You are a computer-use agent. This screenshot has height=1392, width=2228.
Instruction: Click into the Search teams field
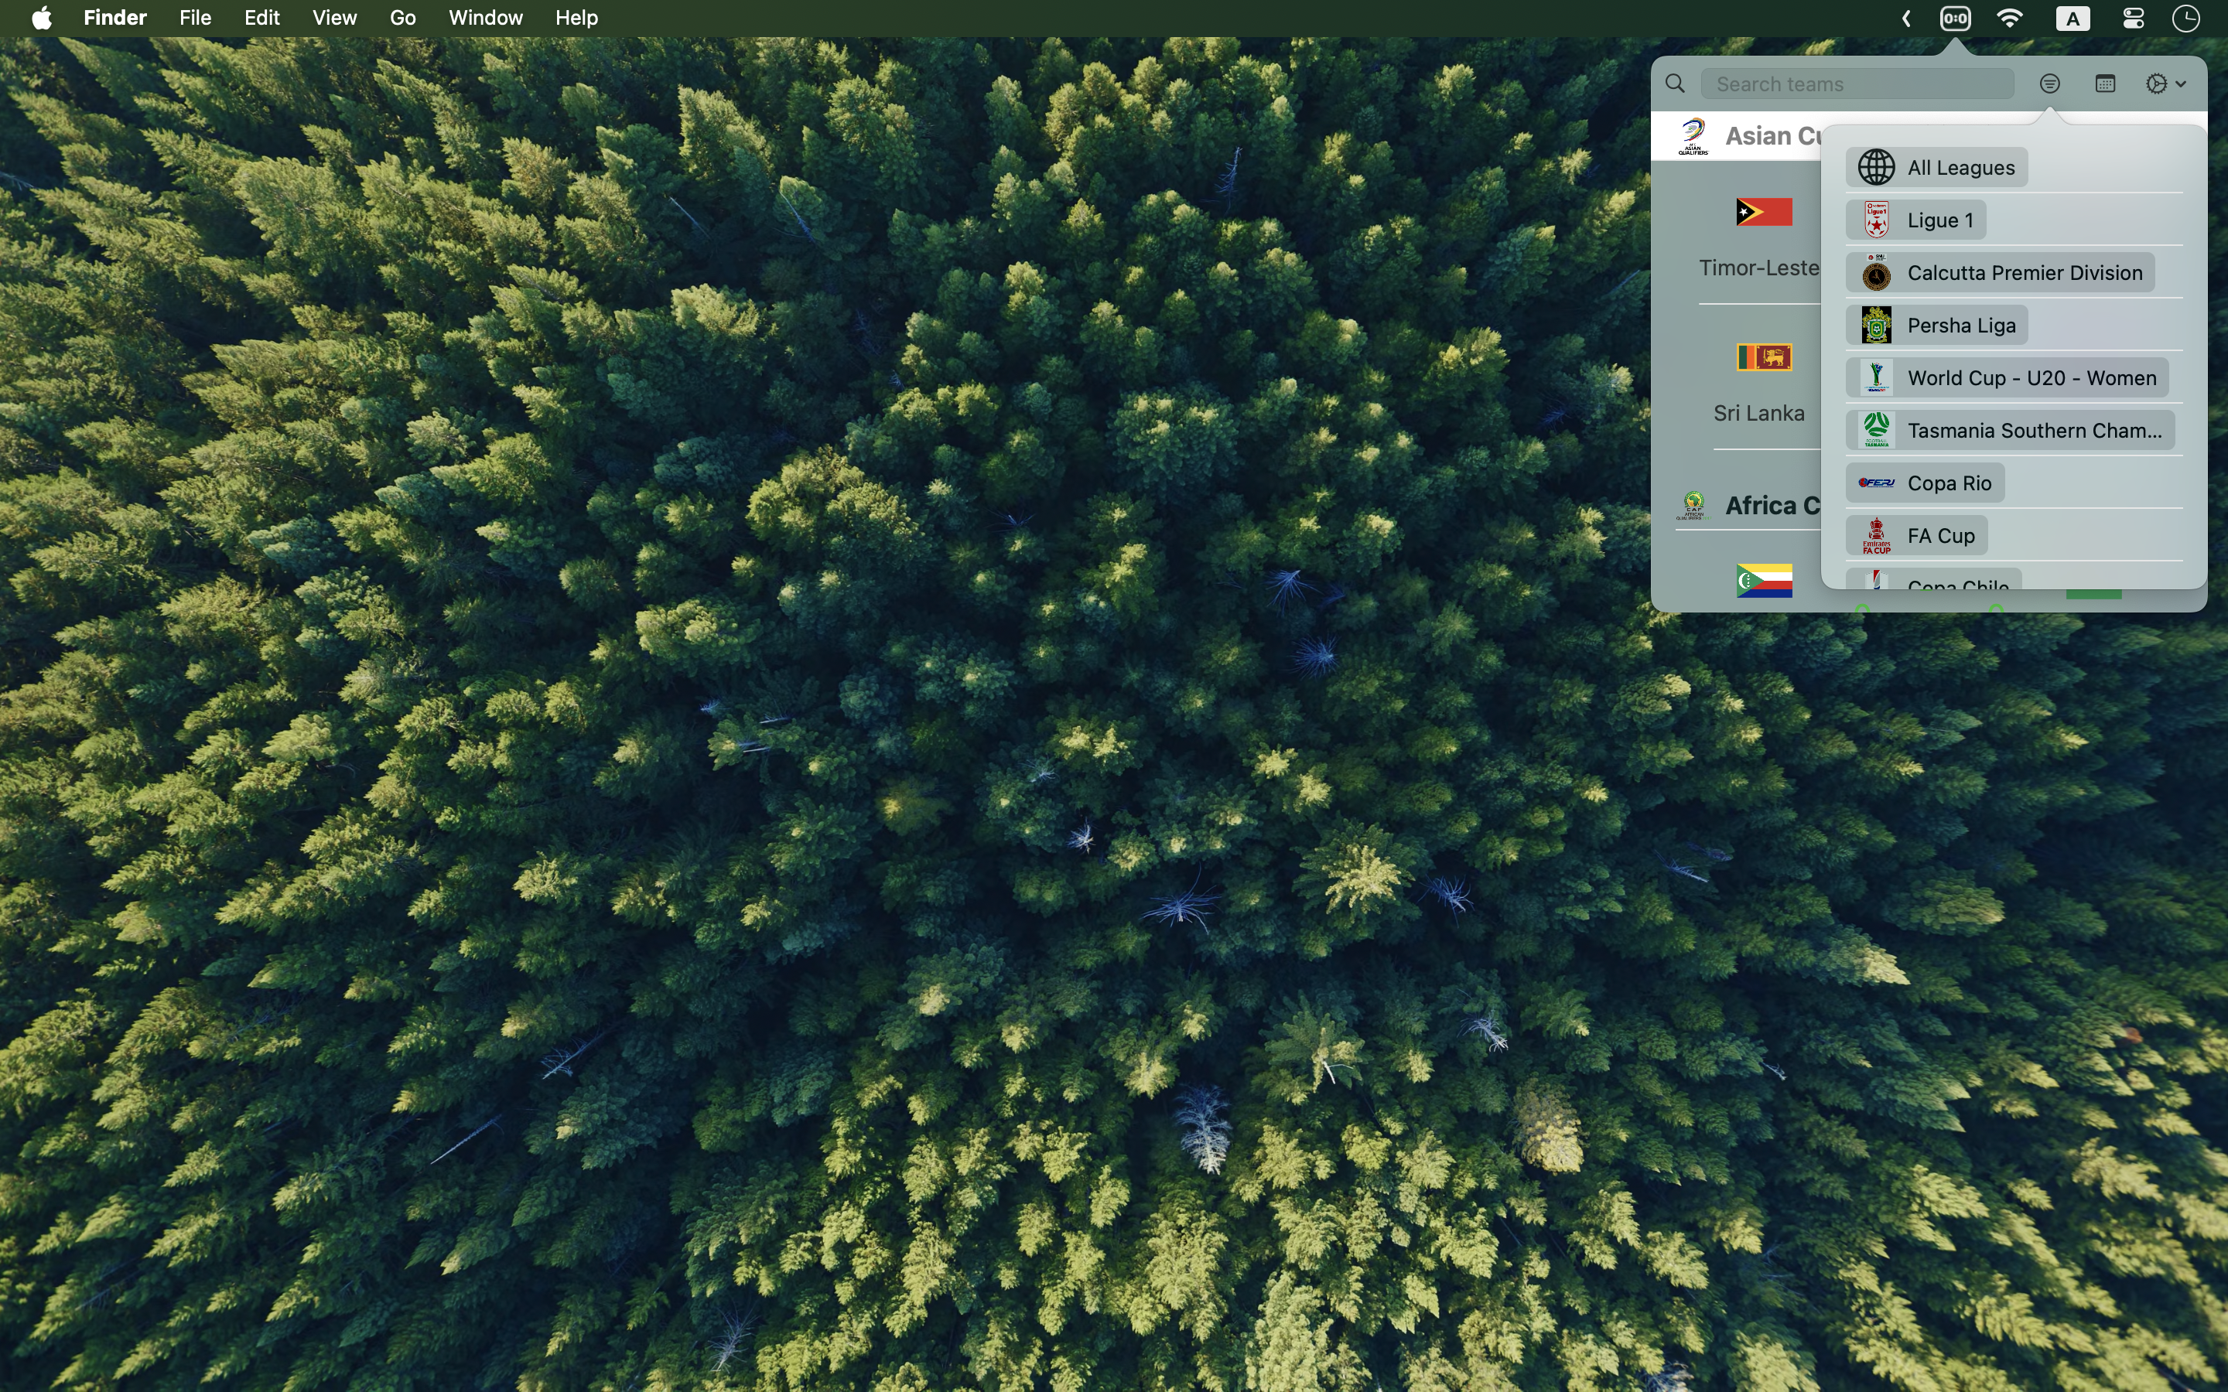click(x=1856, y=84)
